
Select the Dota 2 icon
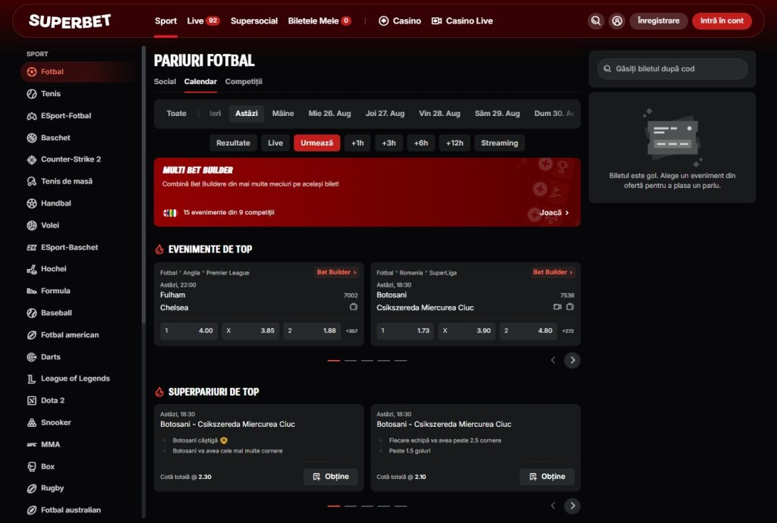[x=32, y=400]
